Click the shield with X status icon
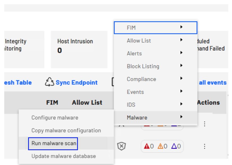The width and height of the screenshot is (232, 165). tap(122, 146)
